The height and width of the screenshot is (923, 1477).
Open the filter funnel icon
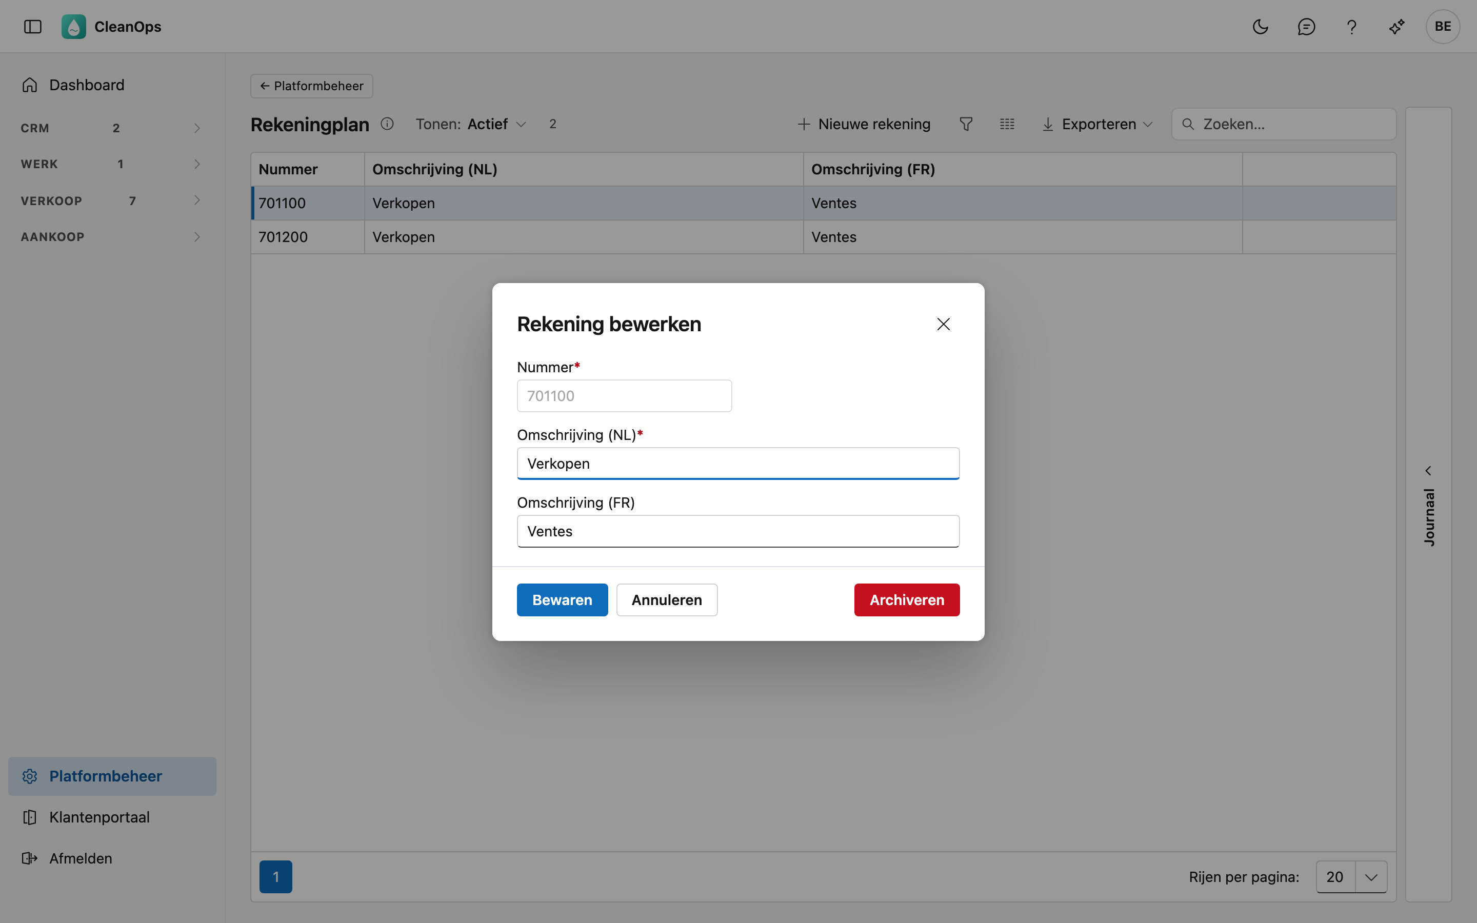966,124
